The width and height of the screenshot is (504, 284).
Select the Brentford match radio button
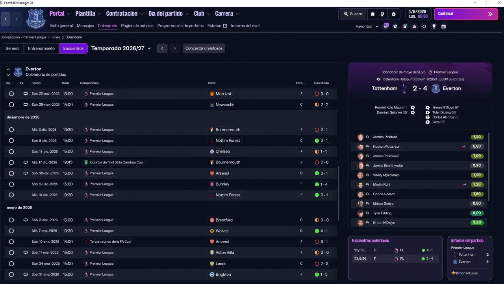[11, 220]
